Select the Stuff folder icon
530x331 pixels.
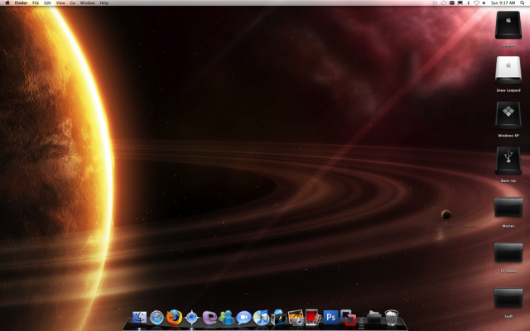pyautogui.click(x=508, y=298)
